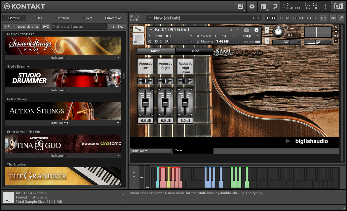The height and width of the screenshot is (211, 347).
Task: Click the minimize rack view arrows icon
Action: (341, 18)
